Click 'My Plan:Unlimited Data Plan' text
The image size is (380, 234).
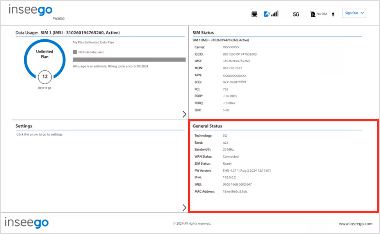[x=93, y=42]
